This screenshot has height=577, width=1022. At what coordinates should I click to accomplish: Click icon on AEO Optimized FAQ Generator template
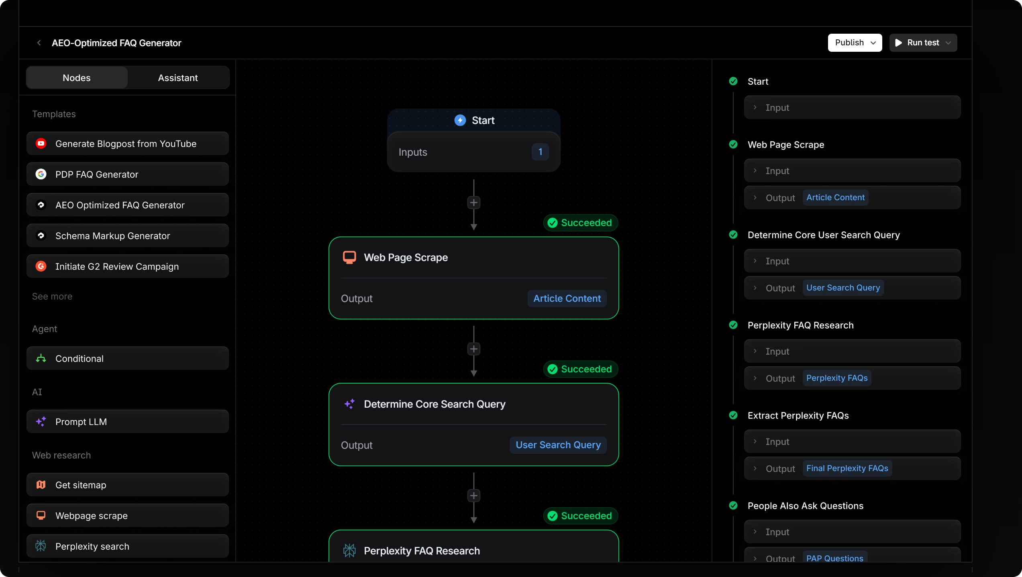coord(41,205)
